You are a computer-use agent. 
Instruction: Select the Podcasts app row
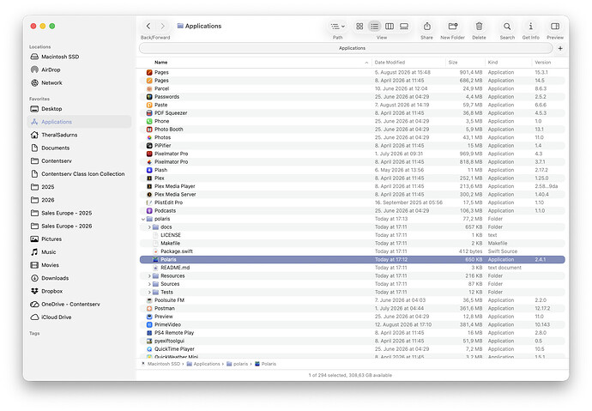(353, 210)
